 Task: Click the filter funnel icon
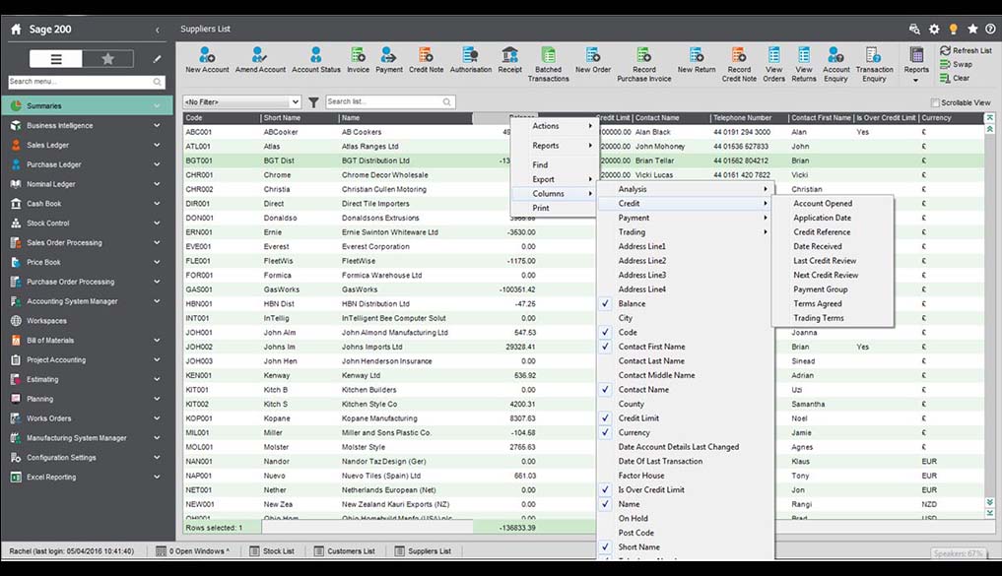coord(313,102)
